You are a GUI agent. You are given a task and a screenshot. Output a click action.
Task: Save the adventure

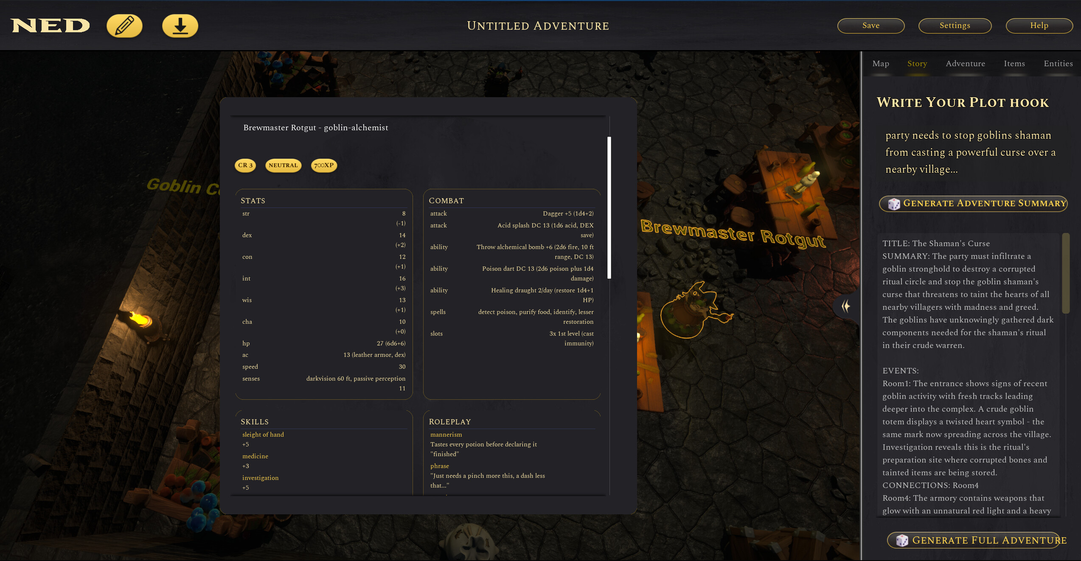[870, 25]
